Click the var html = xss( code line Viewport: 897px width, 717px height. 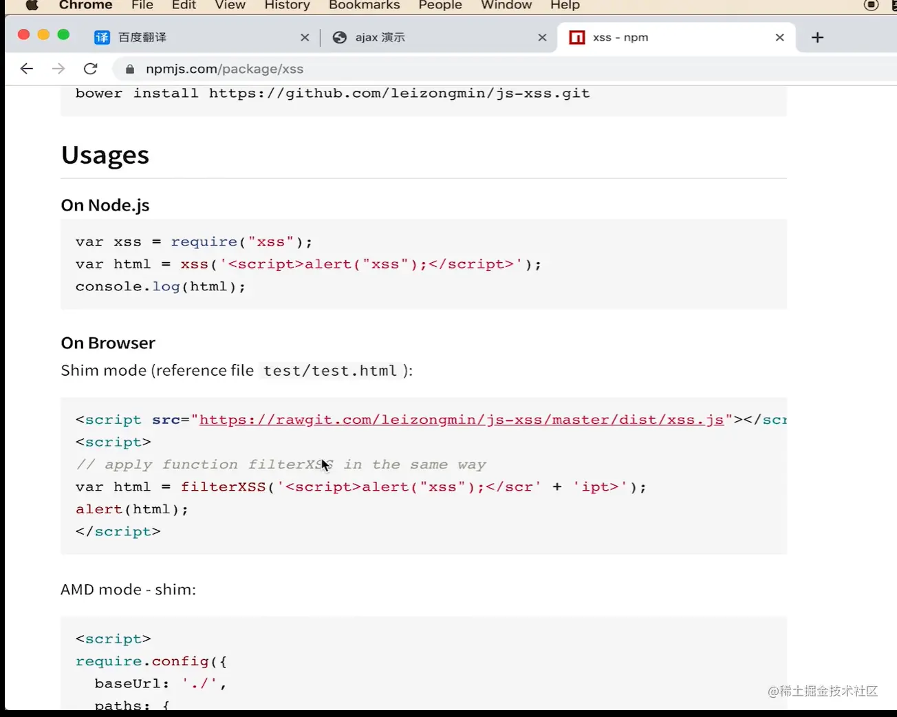tap(309, 264)
